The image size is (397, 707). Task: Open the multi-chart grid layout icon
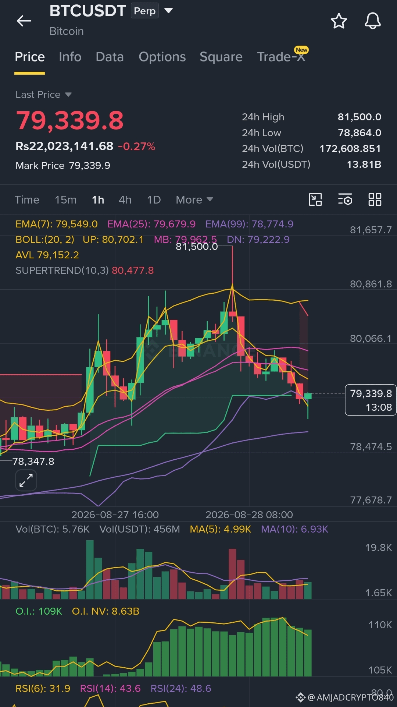(375, 199)
